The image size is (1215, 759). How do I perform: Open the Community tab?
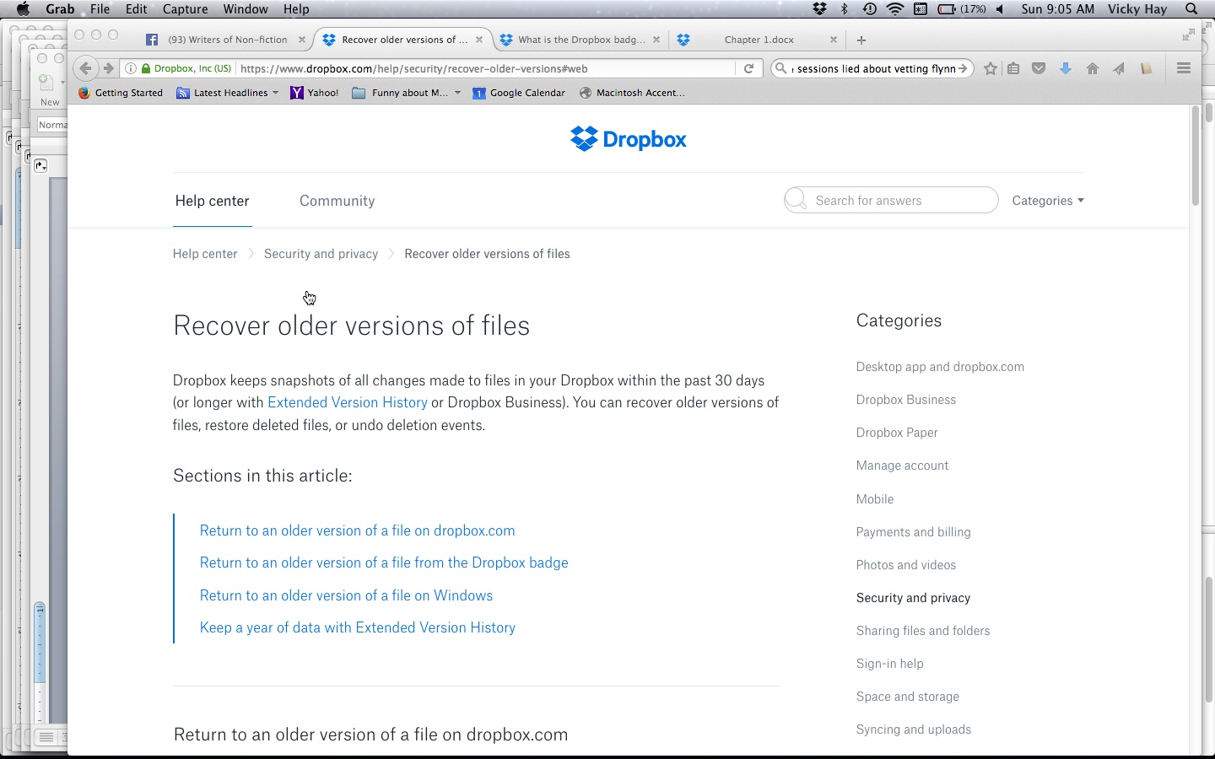337,201
